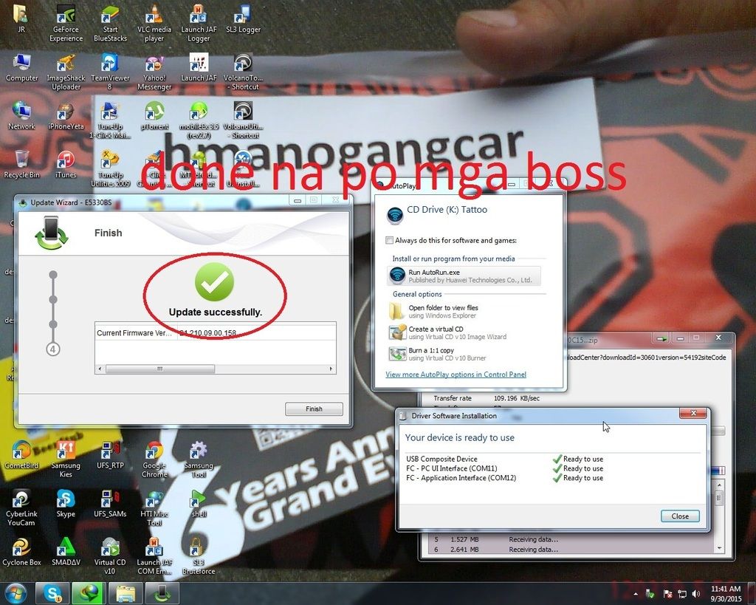756x605 pixels.
Task: Open the Windows Start menu
Action: (x=16, y=592)
